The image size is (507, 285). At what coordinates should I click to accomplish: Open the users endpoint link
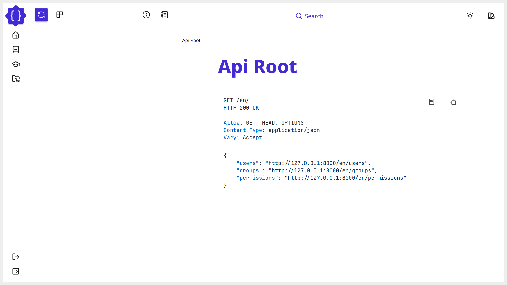coord(318,163)
